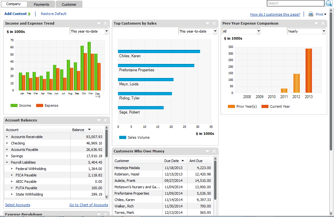Click the diamond icon beside State Withholding
Image resolution: width=334 pixels, height=217 pixels.
click(12, 194)
